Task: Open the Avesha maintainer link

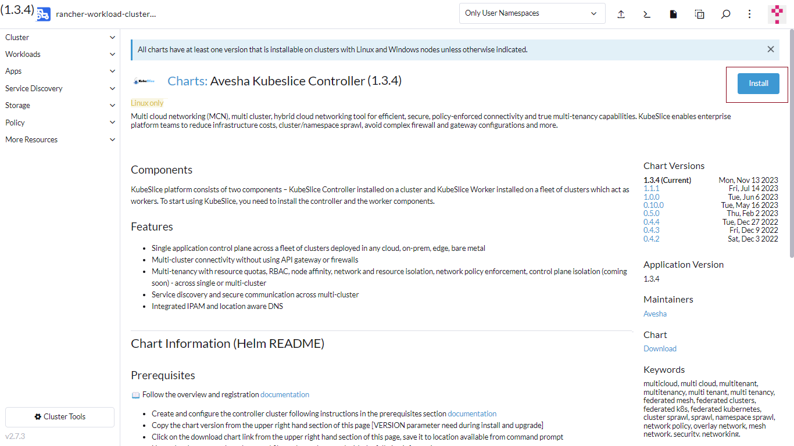Action: [x=655, y=314]
